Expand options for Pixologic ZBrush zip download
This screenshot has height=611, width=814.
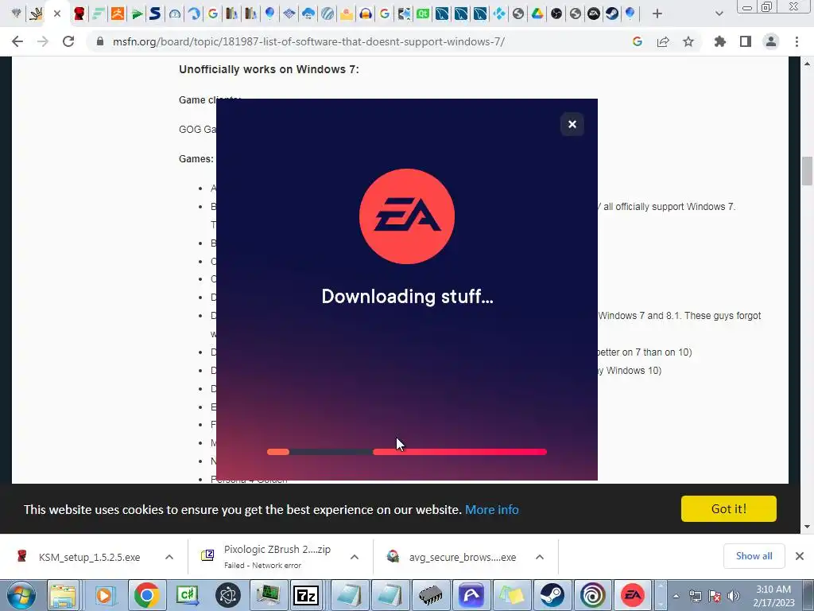(x=355, y=557)
